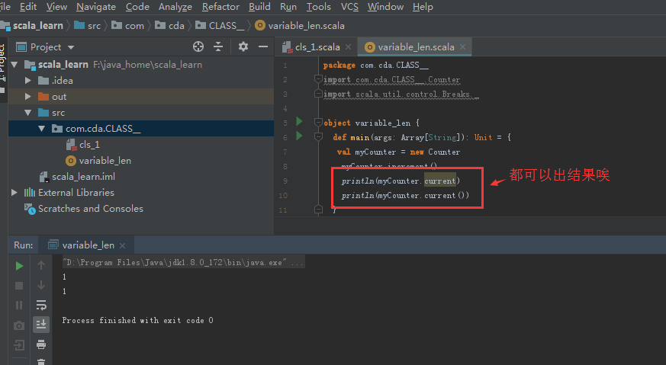Image resolution: width=666 pixels, height=365 pixels.
Task: Click variable_len.scala breadcrumb
Action: [x=300, y=26]
